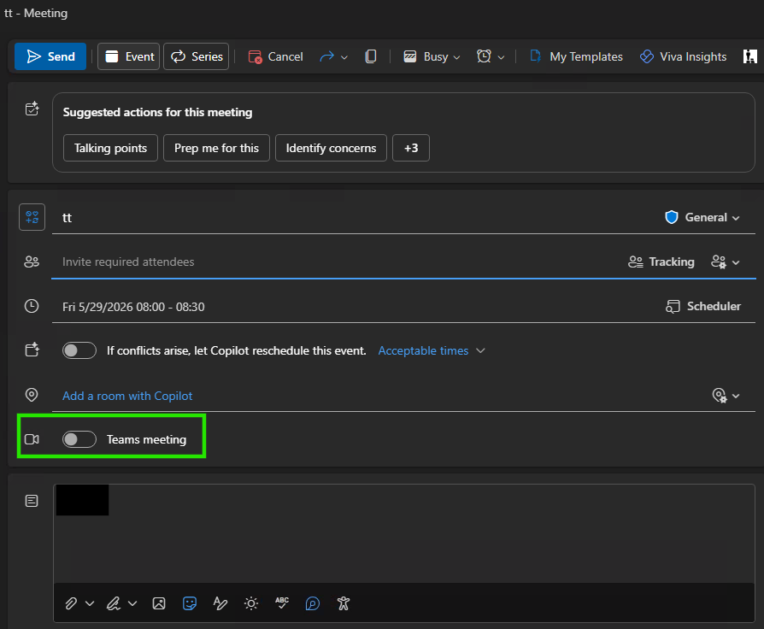
Task: Open the location settings dropdown
Action: 726,395
